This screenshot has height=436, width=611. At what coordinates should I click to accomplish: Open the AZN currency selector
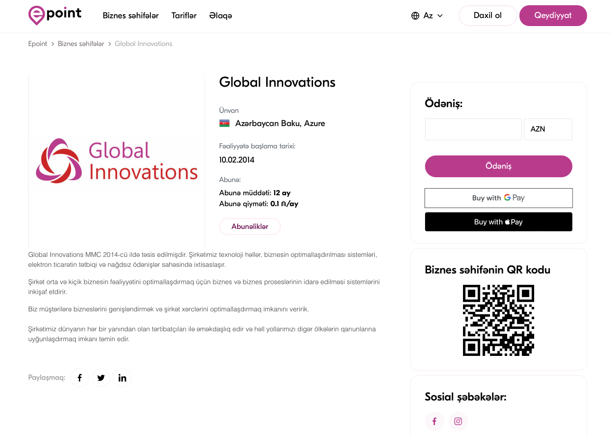(548, 129)
